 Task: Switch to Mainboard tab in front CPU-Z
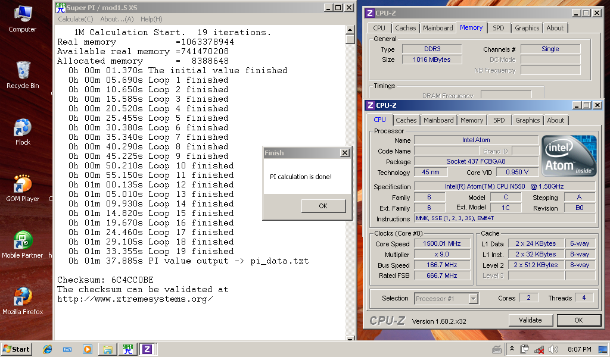tap(438, 120)
